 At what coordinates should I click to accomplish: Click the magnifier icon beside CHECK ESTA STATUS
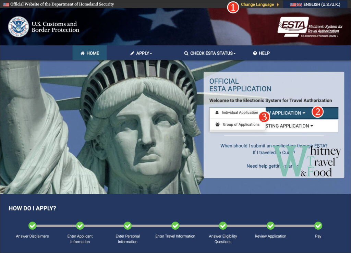[186, 53]
